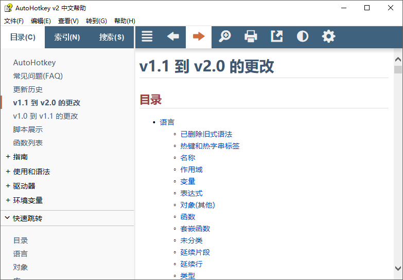Viewport: 403px width, 280px height.
Task: Print the page using the printer icon
Action: 251,36
